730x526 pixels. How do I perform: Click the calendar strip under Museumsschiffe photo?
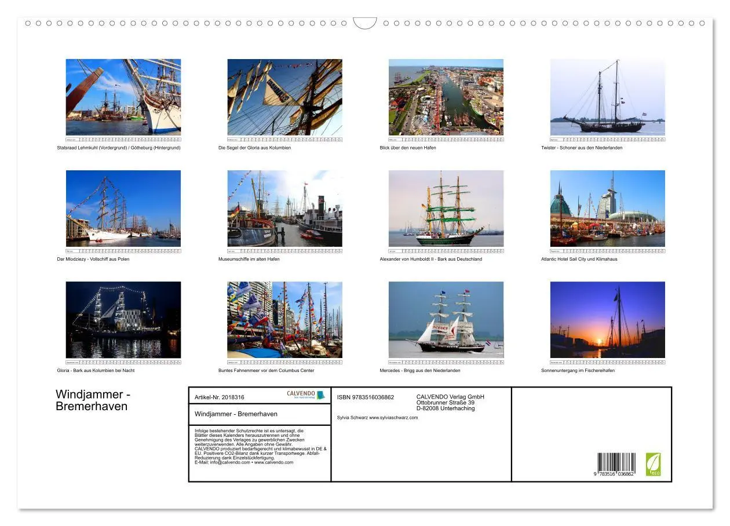(x=284, y=251)
